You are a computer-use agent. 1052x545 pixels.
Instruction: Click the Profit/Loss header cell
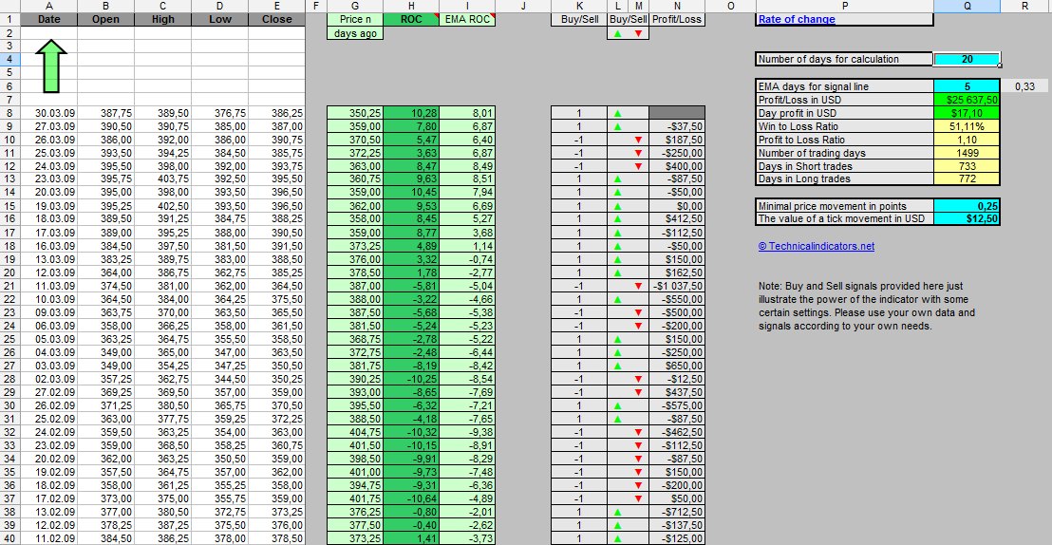tap(678, 19)
